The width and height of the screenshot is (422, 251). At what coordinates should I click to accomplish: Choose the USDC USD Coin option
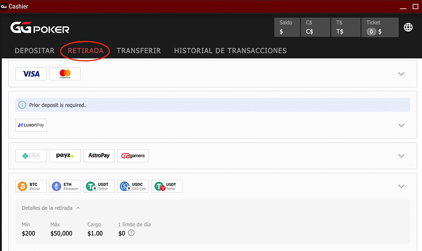[x=133, y=186]
